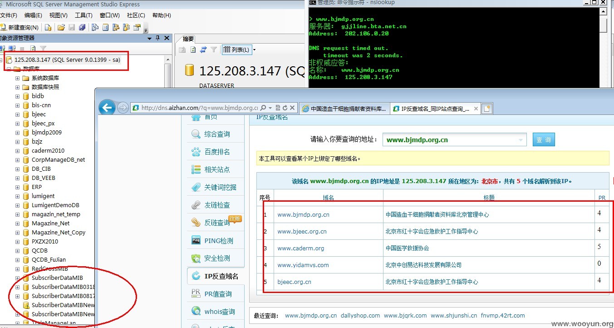
Task: Open the 社区(C) menu
Action: (136, 15)
